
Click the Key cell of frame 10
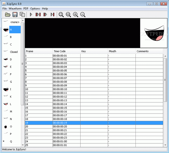tap(94, 89)
